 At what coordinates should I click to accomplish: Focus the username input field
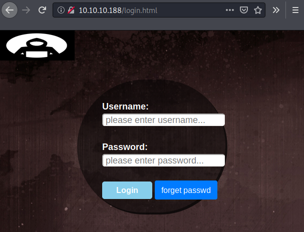point(163,120)
